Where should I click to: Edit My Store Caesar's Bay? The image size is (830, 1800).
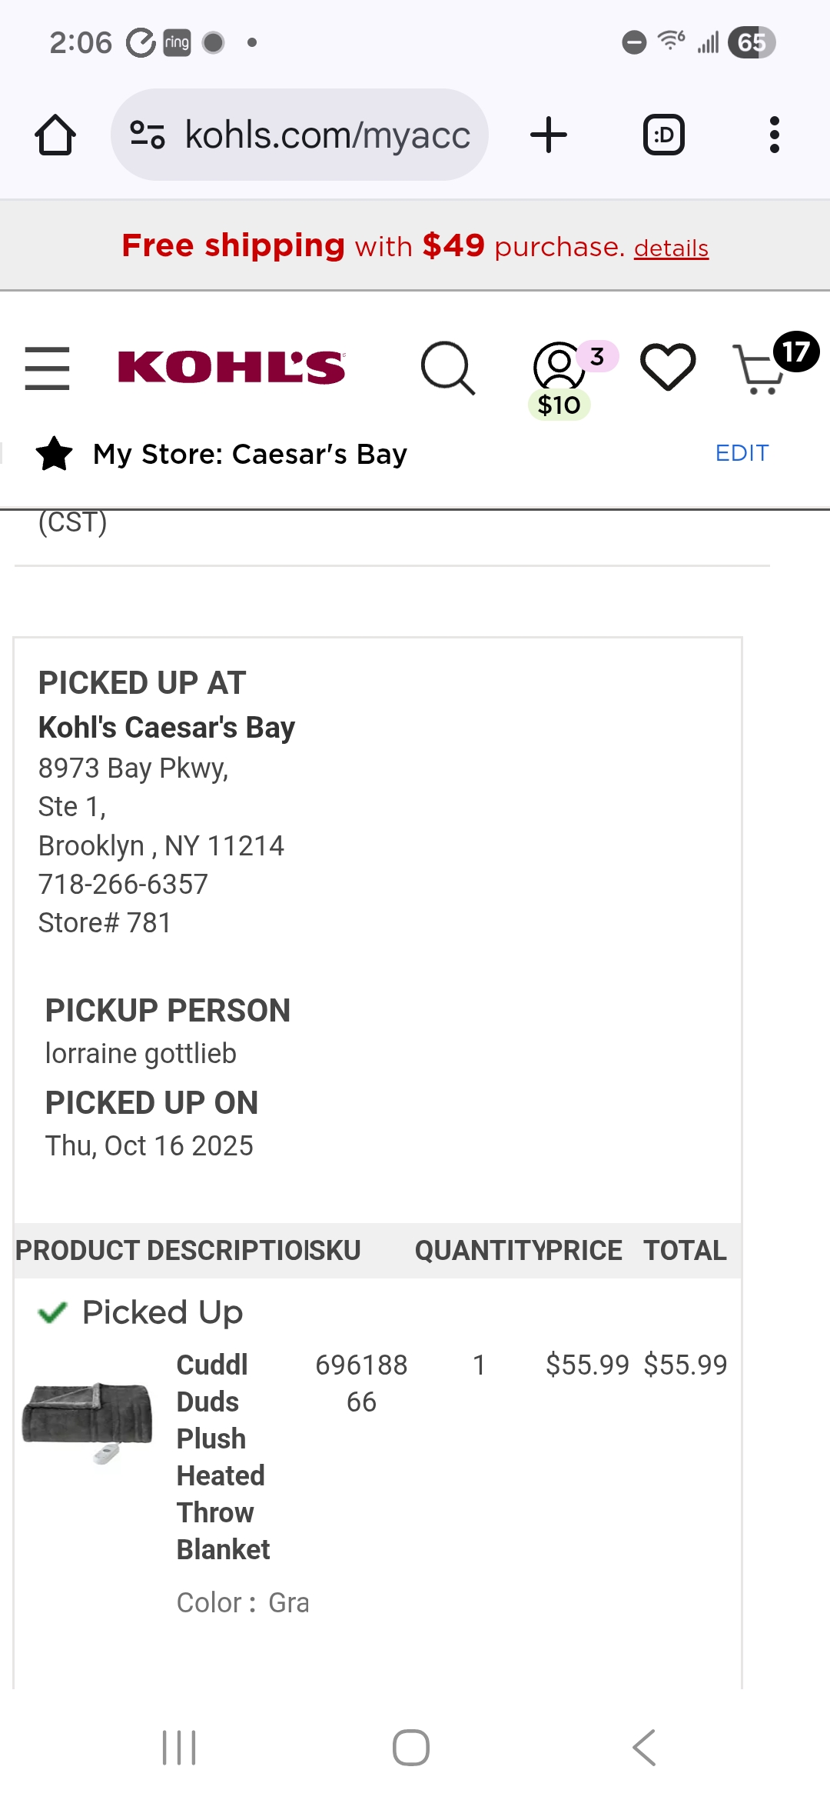point(742,453)
